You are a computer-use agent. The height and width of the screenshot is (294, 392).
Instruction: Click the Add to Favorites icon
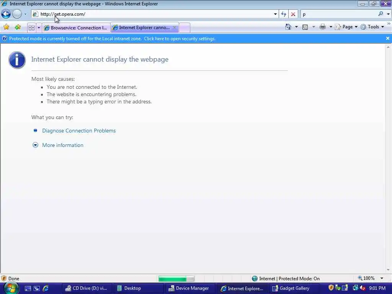pyautogui.click(x=18, y=27)
